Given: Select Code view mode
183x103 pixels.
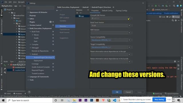Looking at the screenshot, I should click(162, 17).
